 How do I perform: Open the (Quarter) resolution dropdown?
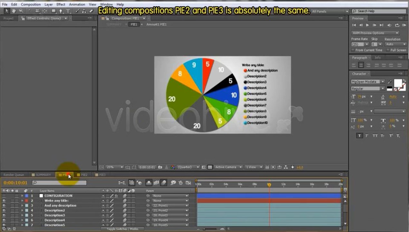(x=188, y=167)
